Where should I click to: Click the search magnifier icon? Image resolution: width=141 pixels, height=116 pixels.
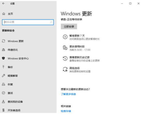[x=51, y=22]
